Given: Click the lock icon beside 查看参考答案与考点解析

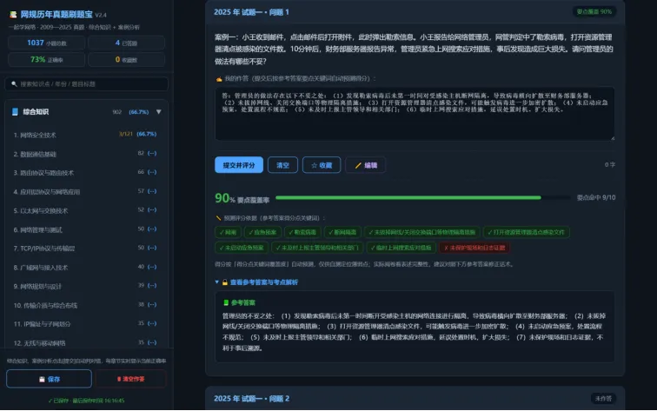Looking at the screenshot, I should coord(225,282).
